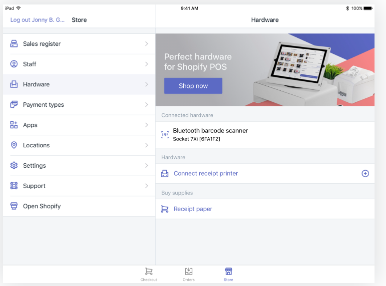Click the Buy supplies section heading
The width and height of the screenshot is (386, 286).
(177, 193)
